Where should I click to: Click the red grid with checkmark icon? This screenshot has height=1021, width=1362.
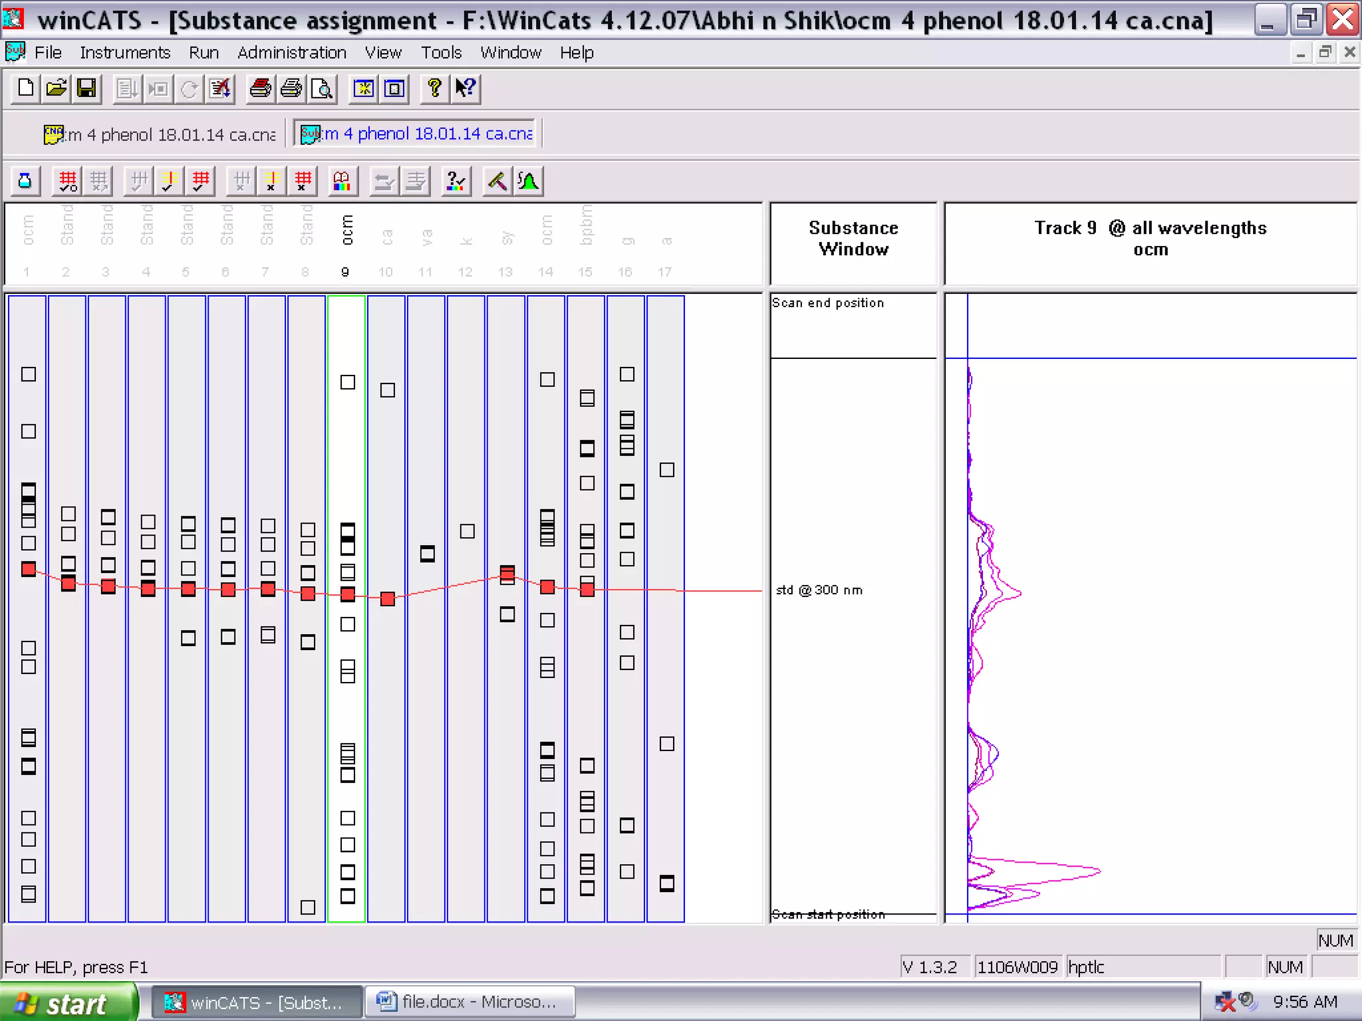point(201,181)
